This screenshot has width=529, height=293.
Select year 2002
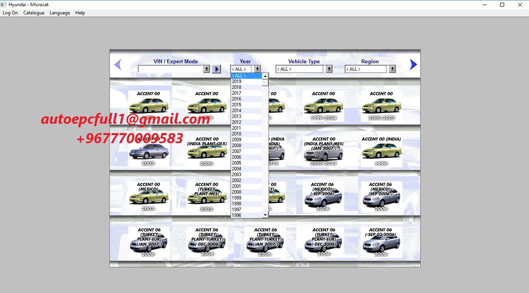[246, 181]
